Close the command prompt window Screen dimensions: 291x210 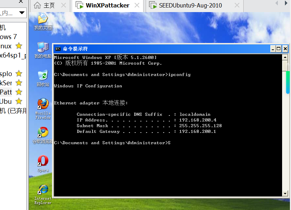[285, 49]
